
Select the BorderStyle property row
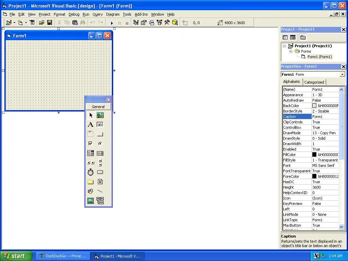311,111
